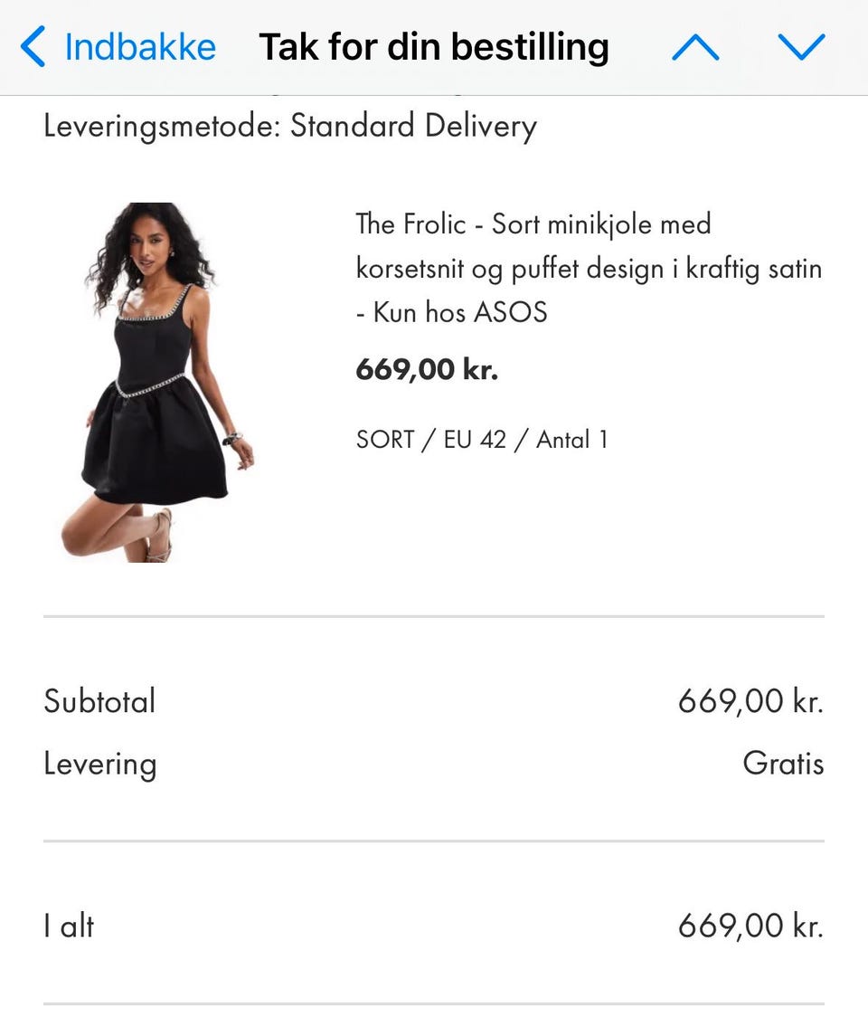Select the bold 669,00 kr. product price
Screen dimensions: 868x1026
pyautogui.click(x=427, y=370)
